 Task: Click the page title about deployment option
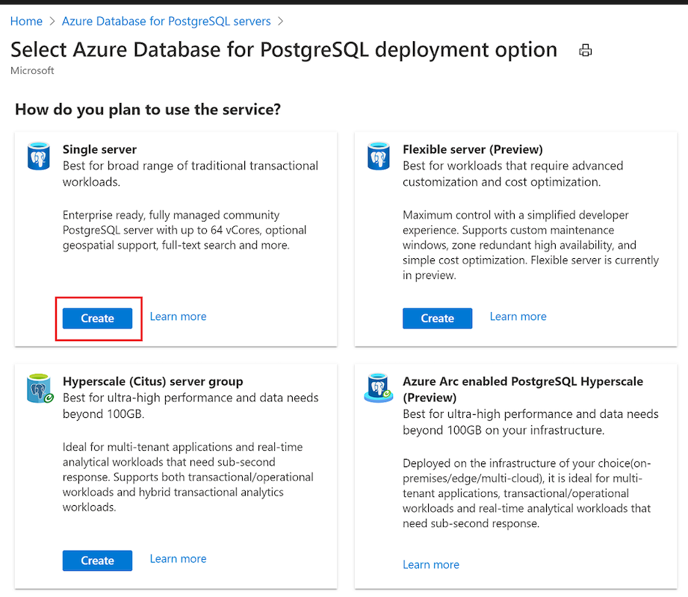coord(284,50)
